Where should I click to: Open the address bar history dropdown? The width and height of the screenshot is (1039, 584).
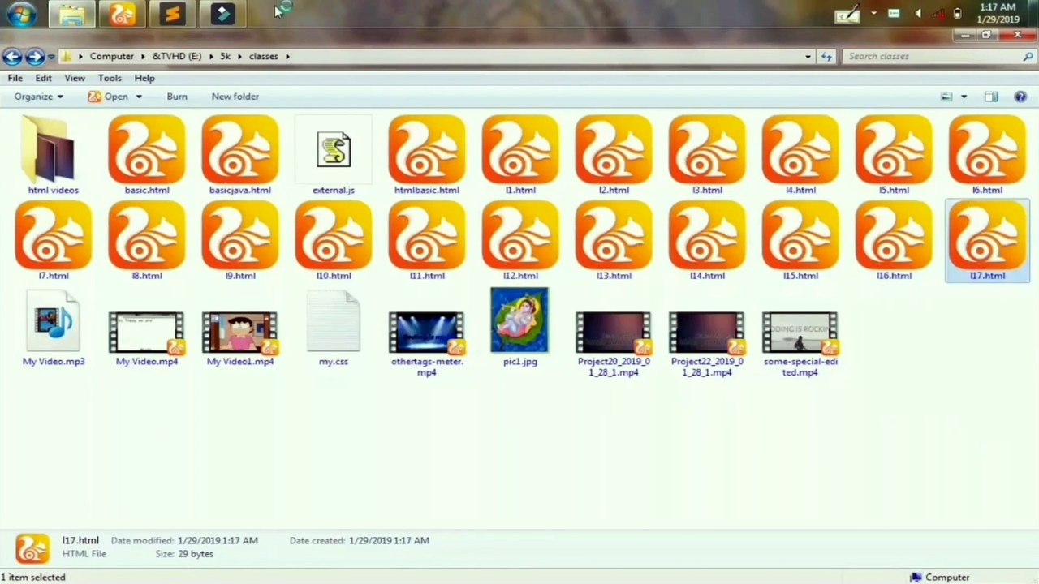[x=808, y=56]
